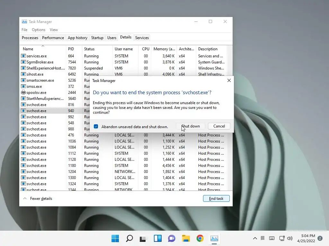Switch to the Startup tab
This screenshot has width=329, height=246.
(97, 38)
